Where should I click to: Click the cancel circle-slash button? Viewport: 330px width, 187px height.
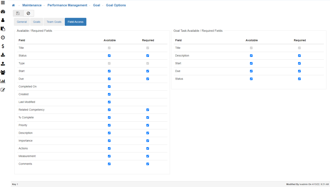point(28,13)
